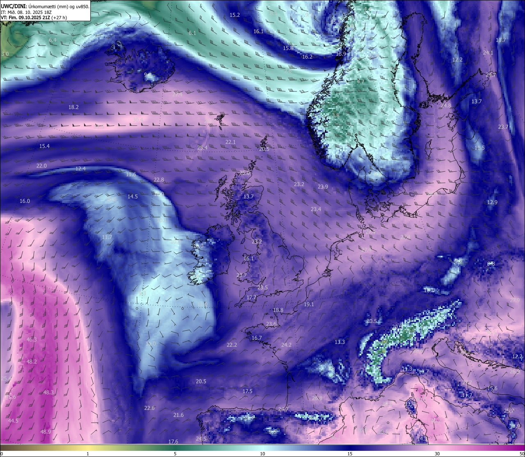Click the 15.8 map value
The height and width of the screenshot is (457, 525).
288,48
